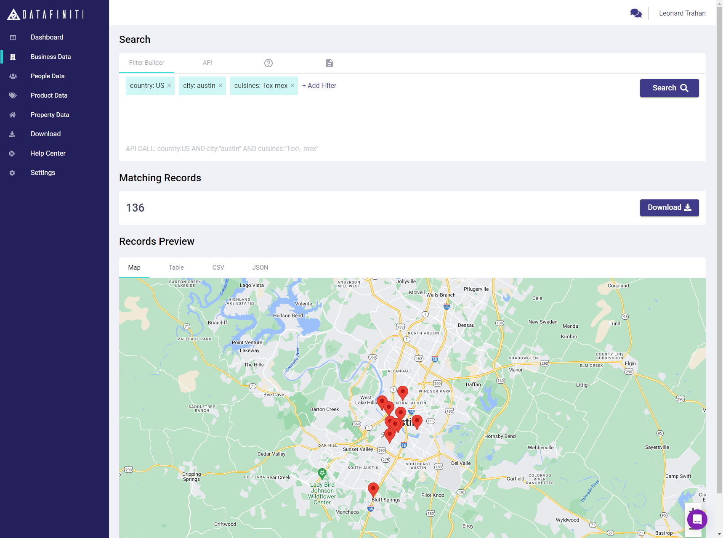Click the 136 matching records count
This screenshot has height=538, width=723.
coord(135,208)
